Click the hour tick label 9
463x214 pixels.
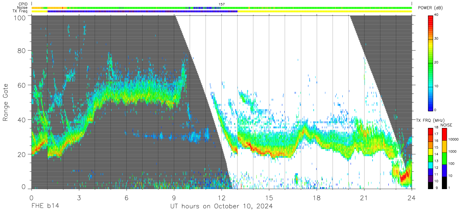coord(174,198)
